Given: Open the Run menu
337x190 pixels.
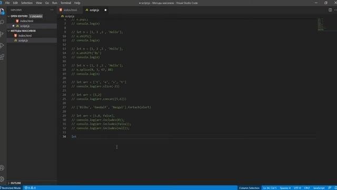Looking at the screenshot, I should tap(55, 3).
